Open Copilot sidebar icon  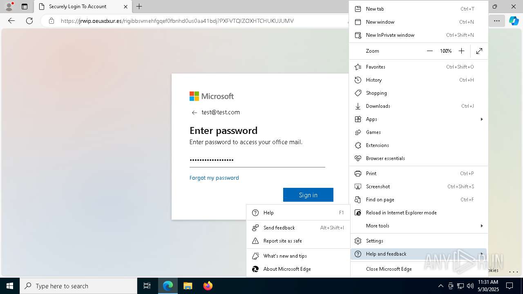point(514,21)
